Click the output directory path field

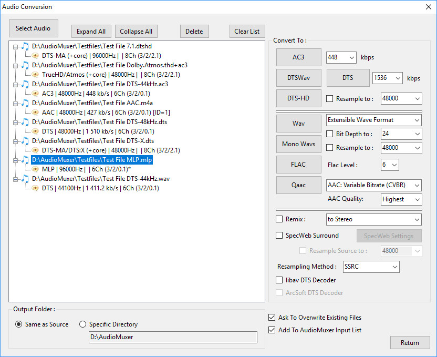click(x=173, y=337)
